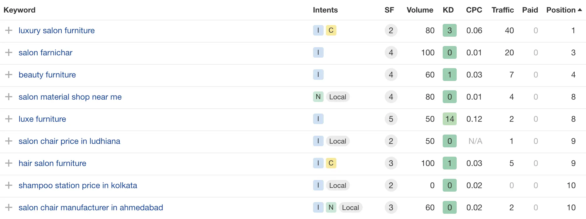Image resolution: width=586 pixels, height=219 pixels.
Task: Click the KD 3 swatch for luxury salon furniture
Action: (449, 30)
